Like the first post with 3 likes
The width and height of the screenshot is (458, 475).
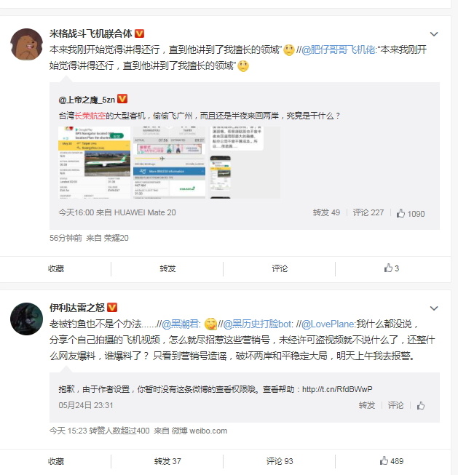392,268
